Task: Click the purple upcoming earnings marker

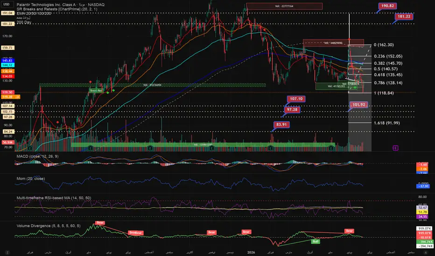Action: [x=395, y=148]
